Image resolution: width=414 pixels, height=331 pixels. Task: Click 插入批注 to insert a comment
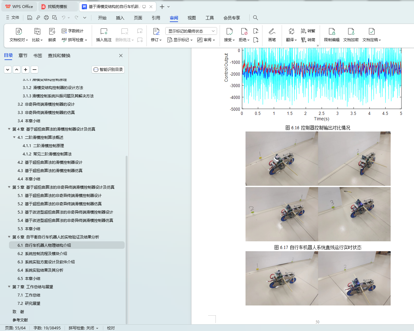click(x=104, y=35)
